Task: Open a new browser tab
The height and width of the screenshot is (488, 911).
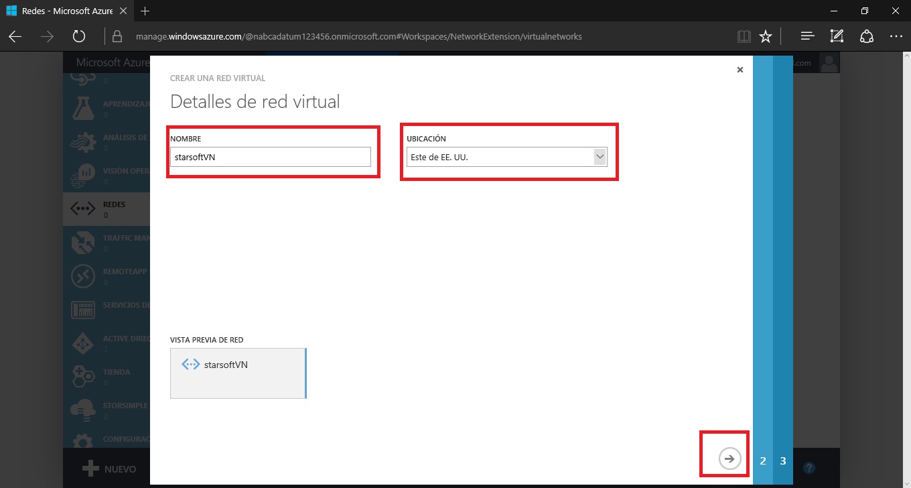Action: point(145,11)
